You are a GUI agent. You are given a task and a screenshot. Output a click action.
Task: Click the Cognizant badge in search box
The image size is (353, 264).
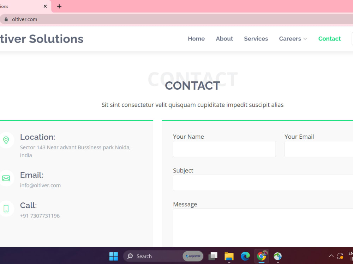click(193, 256)
